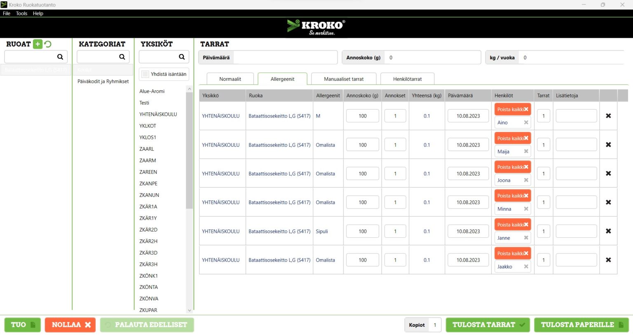Remove person Maija with gray X
633x335 pixels.
[526, 151]
